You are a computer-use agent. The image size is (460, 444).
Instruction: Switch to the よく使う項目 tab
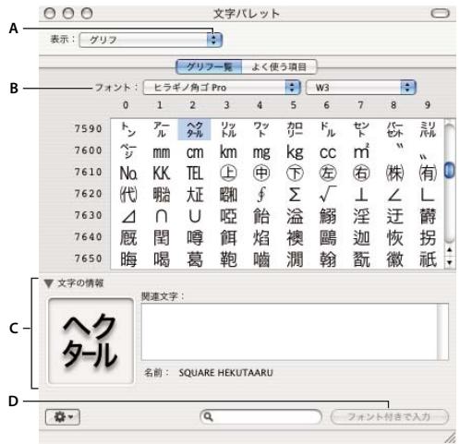279,66
